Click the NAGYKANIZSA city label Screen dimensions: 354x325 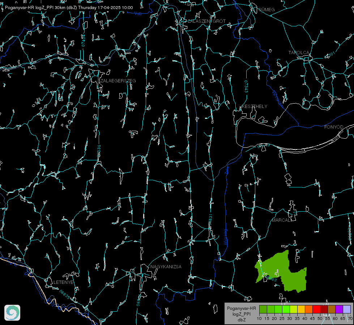coord(166,267)
